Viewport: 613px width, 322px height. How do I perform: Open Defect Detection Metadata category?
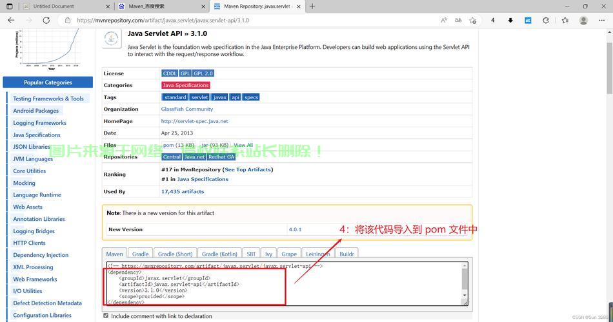point(47,303)
